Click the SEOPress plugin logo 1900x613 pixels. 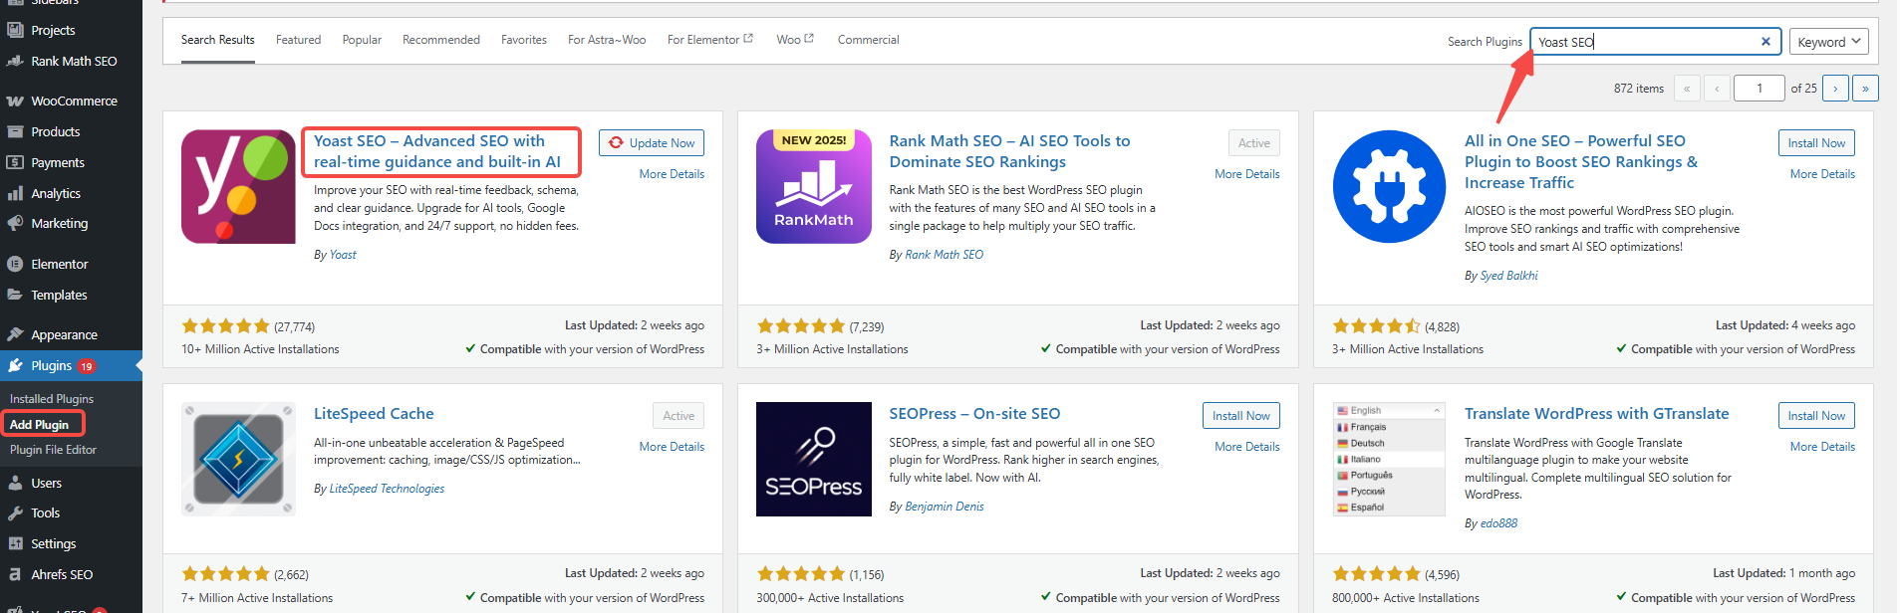(x=813, y=459)
